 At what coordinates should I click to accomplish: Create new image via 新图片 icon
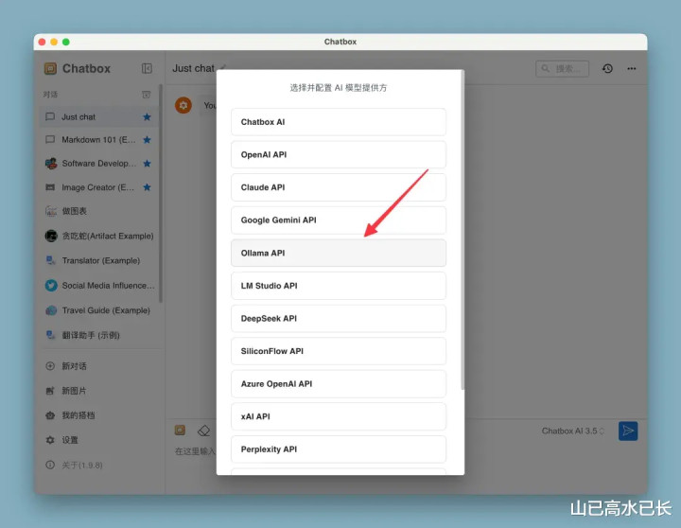point(50,391)
